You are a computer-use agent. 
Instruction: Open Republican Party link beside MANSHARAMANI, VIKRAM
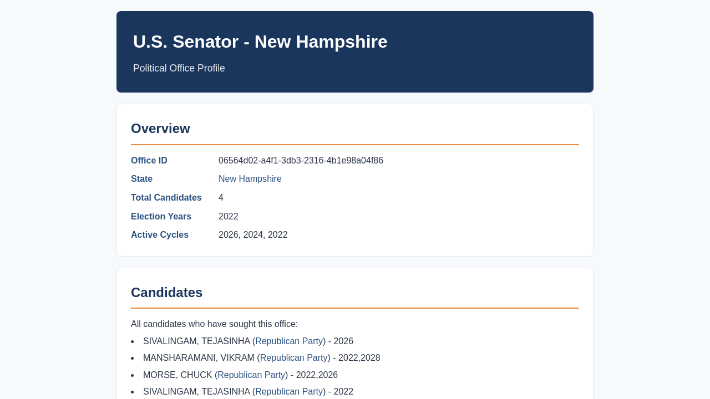[294, 358]
